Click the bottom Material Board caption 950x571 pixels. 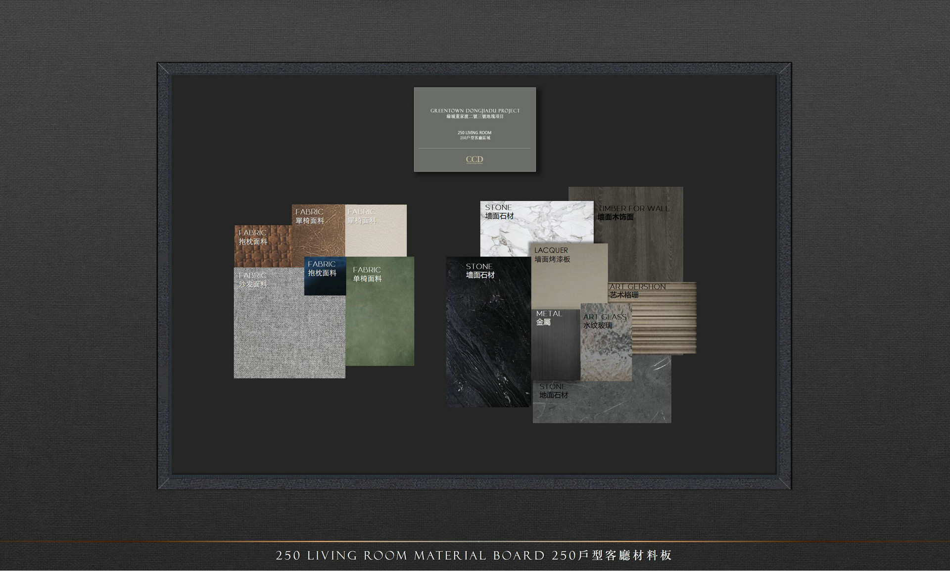(474, 555)
